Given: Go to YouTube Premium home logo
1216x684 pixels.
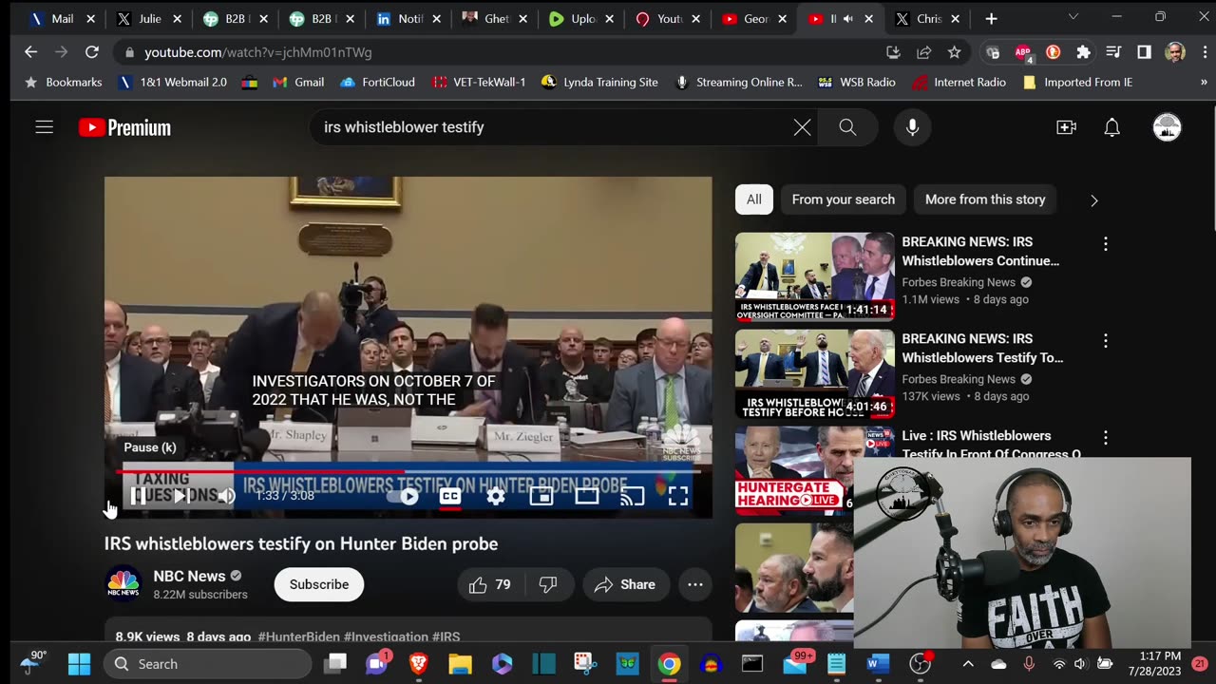Looking at the screenshot, I should 125,127.
